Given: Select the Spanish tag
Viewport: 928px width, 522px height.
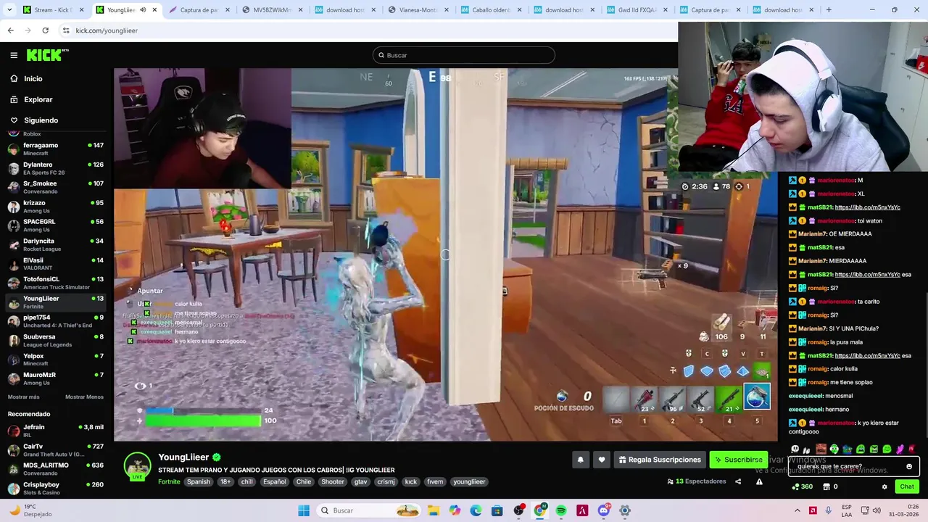Looking at the screenshot, I should [x=198, y=481].
